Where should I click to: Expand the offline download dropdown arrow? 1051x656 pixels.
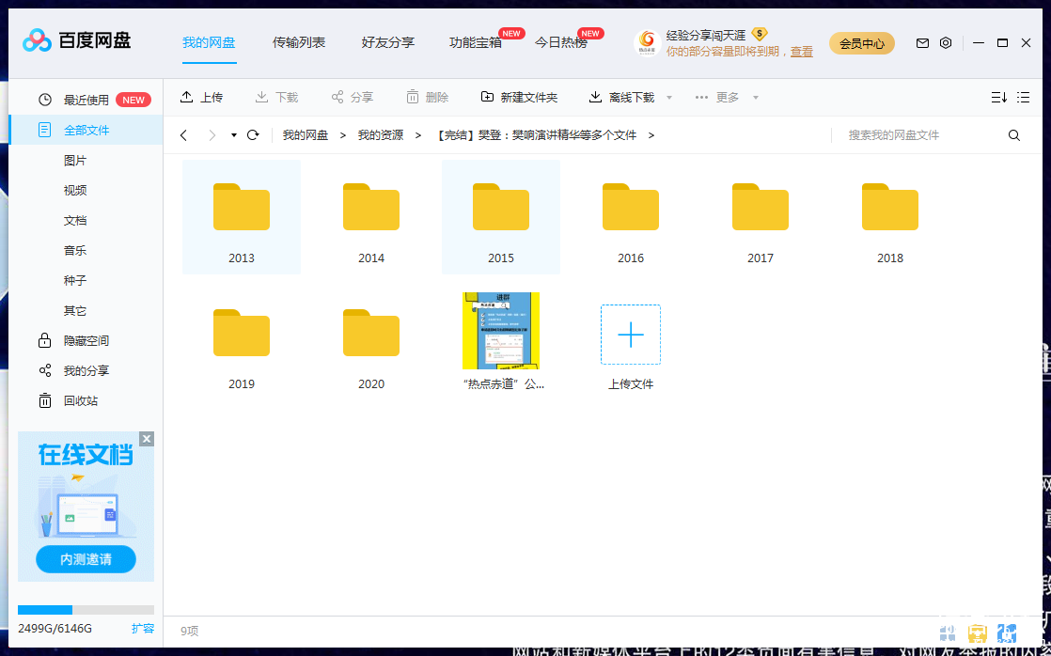tap(669, 98)
